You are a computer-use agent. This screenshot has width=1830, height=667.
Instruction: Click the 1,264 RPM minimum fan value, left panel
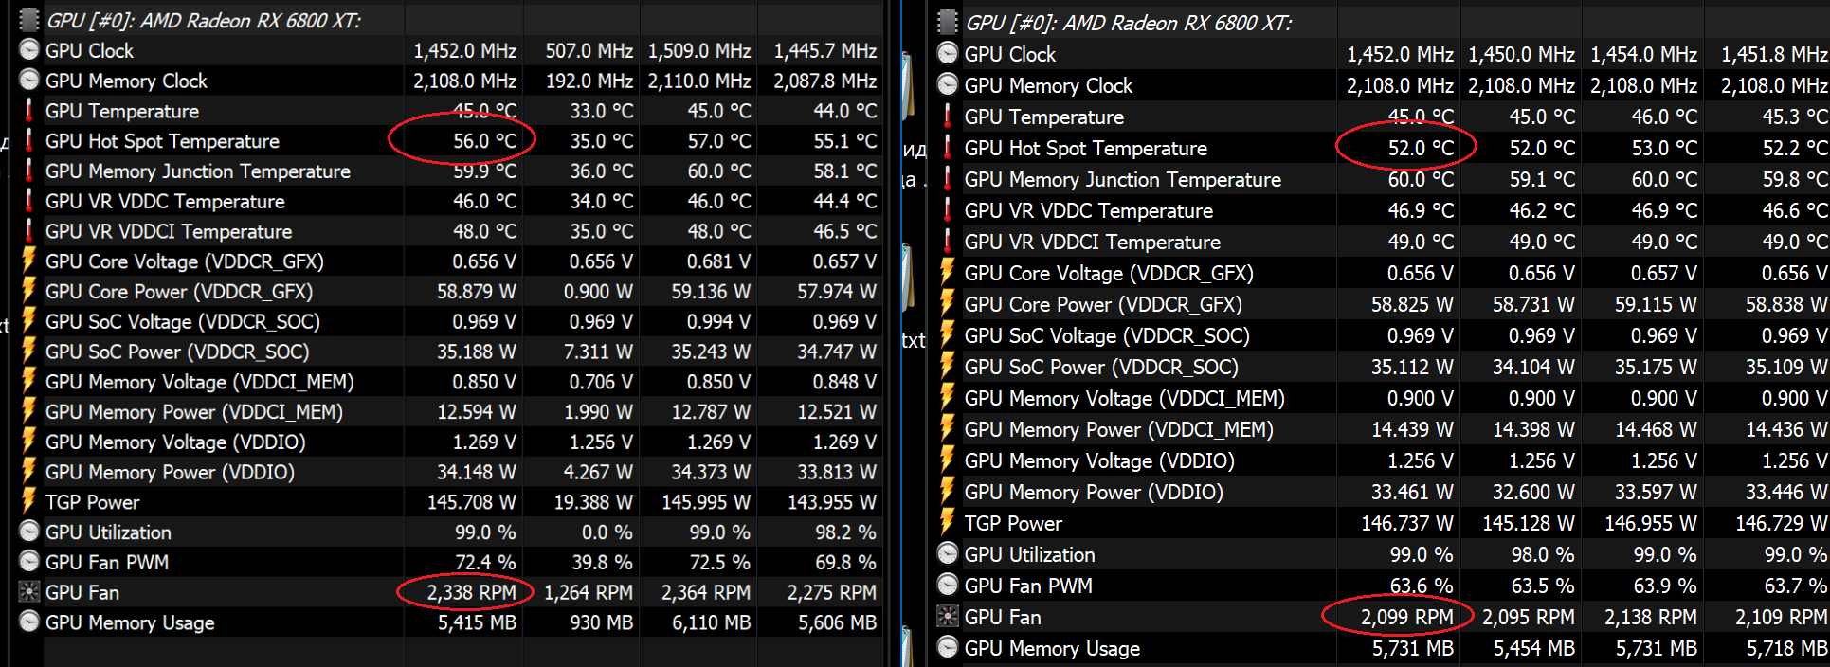click(589, 592)
